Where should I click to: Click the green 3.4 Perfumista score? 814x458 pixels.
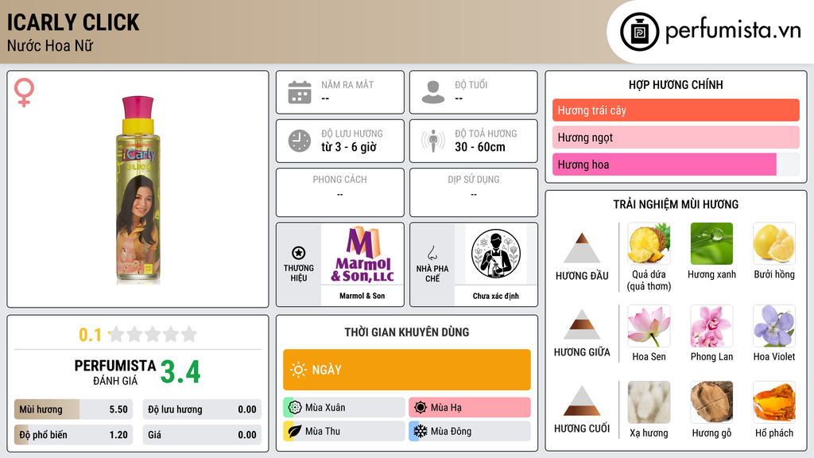(x=180, y=372)
